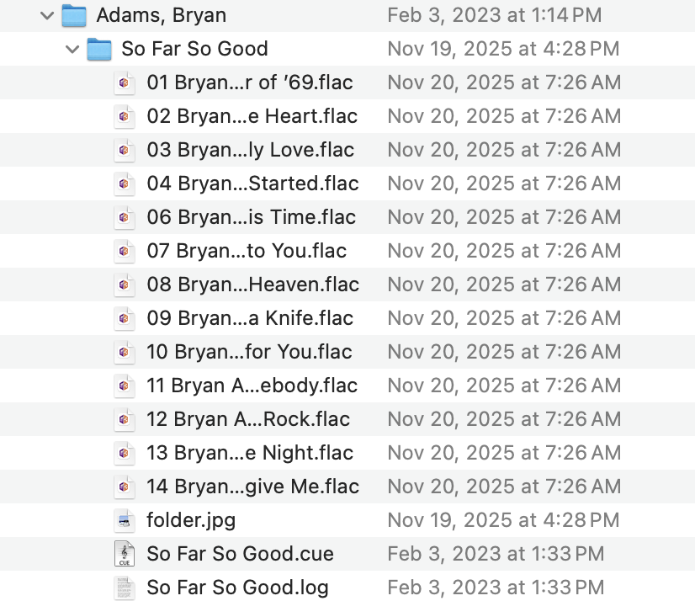The image size is (695, 601).
Task: Click the FLAC icon of track 06
Action: (x=125, y=217)
